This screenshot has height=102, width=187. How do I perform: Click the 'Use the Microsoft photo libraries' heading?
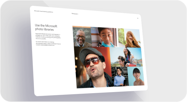(46, 27)
